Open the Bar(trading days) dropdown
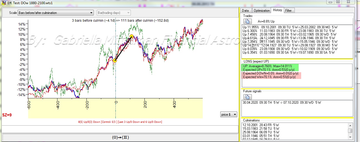The width and height of the screenshot is (360, 142). click(113, 13)
